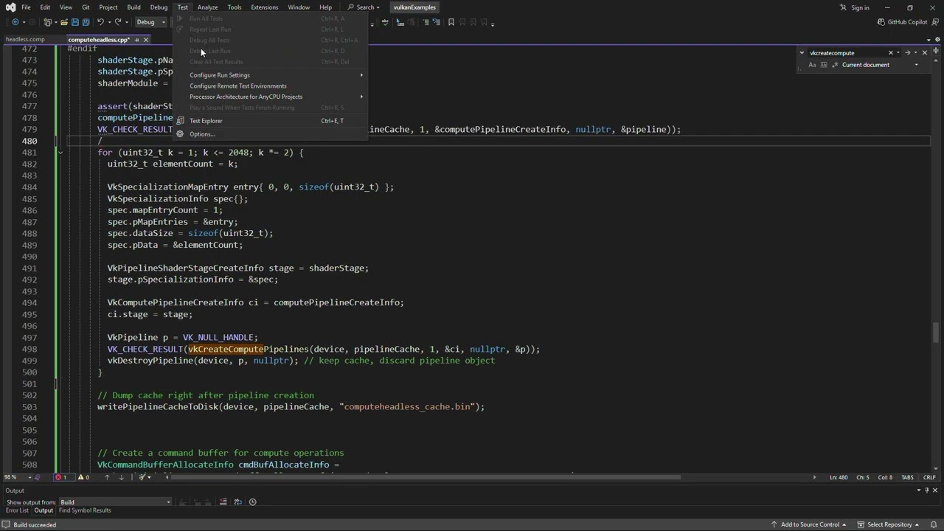This screenshot has width=944, height=531.
Task: Click the Save file icon
Action: click(75, 22)
